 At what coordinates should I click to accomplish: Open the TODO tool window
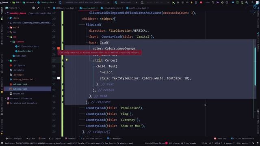pos(42,138)
